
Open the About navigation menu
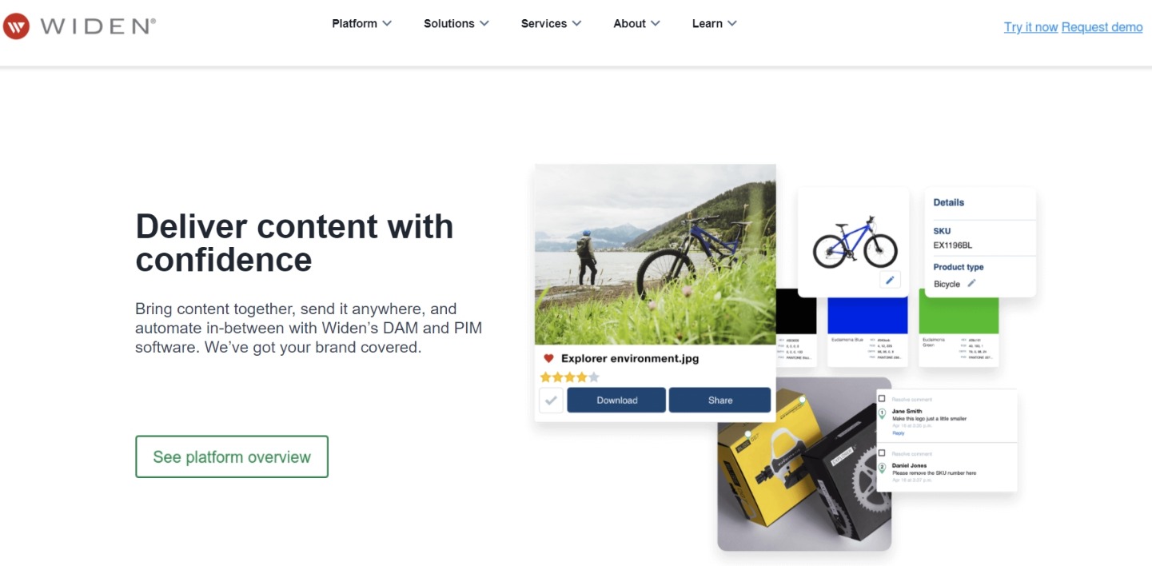(x=636, y=23)
